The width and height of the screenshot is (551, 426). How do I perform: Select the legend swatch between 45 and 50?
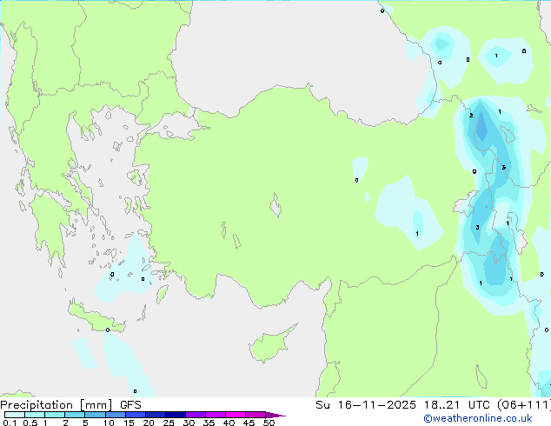(x=256, y=415)
